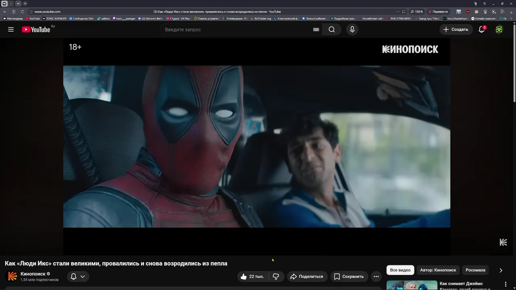Reload the page with refresh icon
Viewport: 516px width, 290px height.
click(x=22, y=12)
